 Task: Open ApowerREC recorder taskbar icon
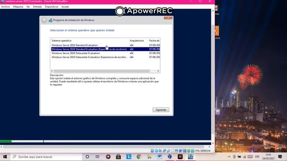click(180, 157)
